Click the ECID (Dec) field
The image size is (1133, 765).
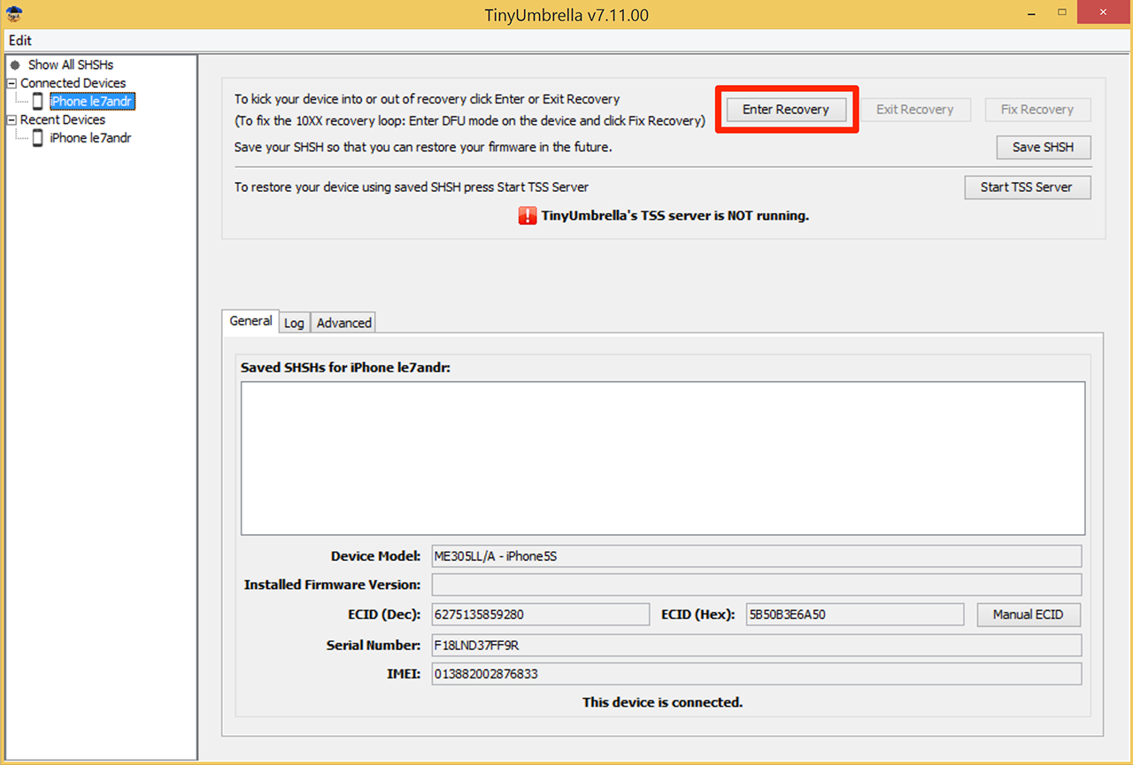tap(540, 615)
